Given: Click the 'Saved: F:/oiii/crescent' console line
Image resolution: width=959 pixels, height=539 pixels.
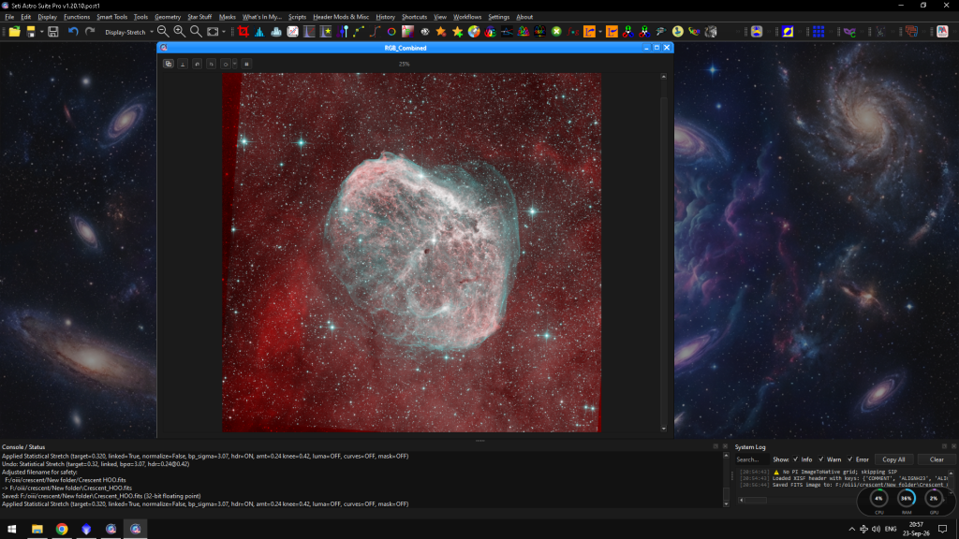Looking at the screenshot, I should (101, 496).
